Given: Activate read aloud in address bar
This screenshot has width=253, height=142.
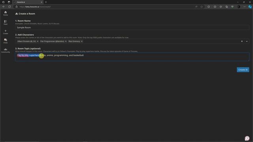Looking at the screenshot, I should (196, 7).
